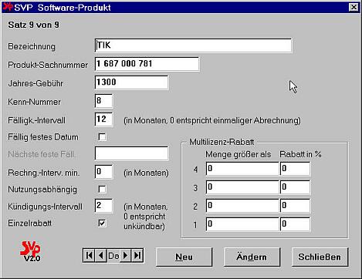Click row 3 Menge größer als field

coord(242,187)
